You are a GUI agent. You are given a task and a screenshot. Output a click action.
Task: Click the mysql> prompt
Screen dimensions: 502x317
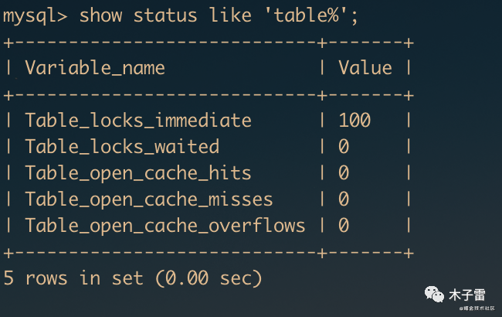click(x=36, y=14)
